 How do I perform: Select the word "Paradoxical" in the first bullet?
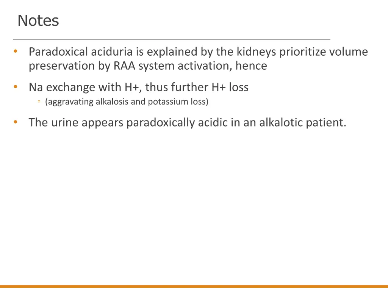click(x=58, y=52)
